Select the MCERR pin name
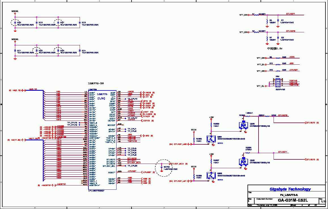 coord(111,125)
